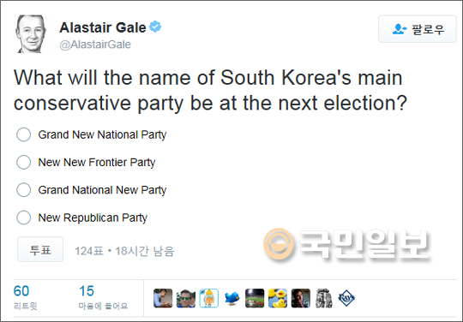The height and width of the screenshot is (322, 463).
Task: Click the Alastair Gale display name
Action: point(103,27)
